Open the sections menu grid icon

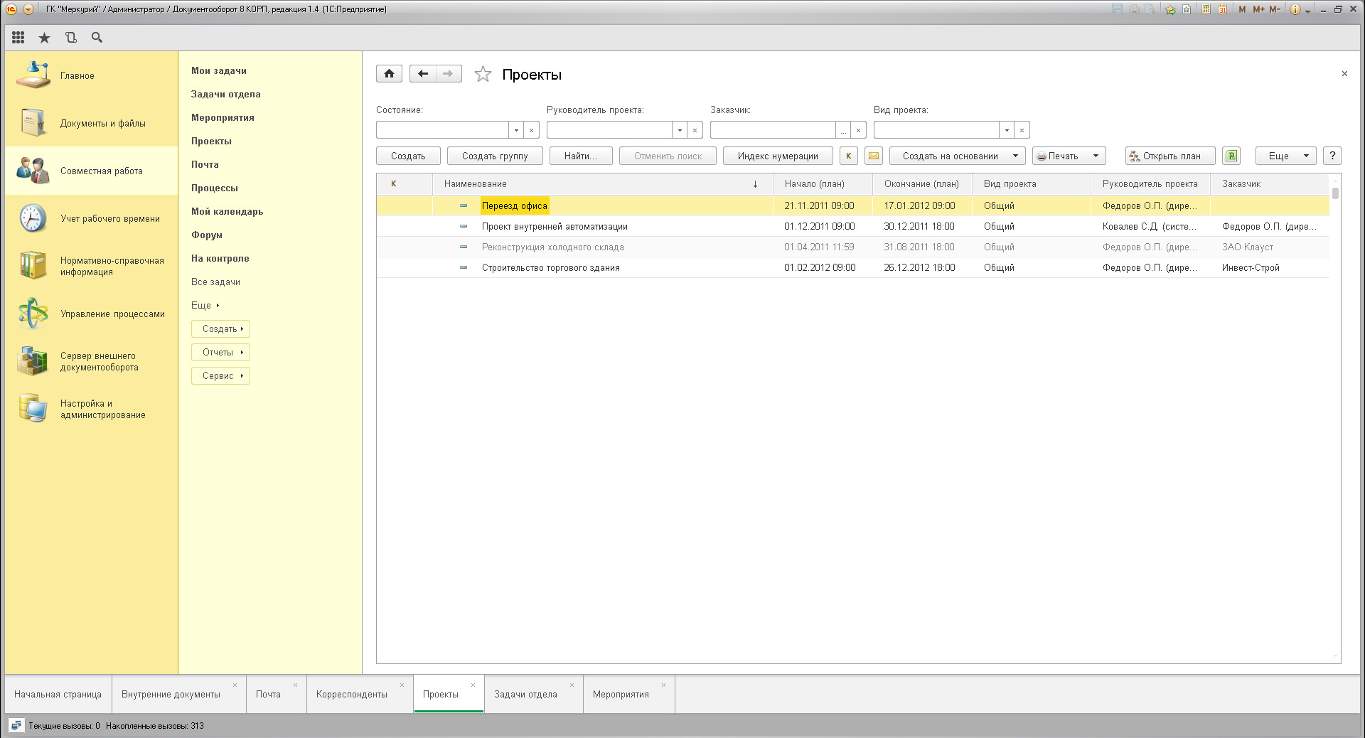click(x=18, y=38)
